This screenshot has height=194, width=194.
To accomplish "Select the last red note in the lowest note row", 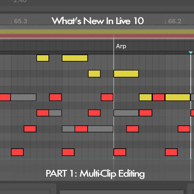I will click(x=172, y=152).
